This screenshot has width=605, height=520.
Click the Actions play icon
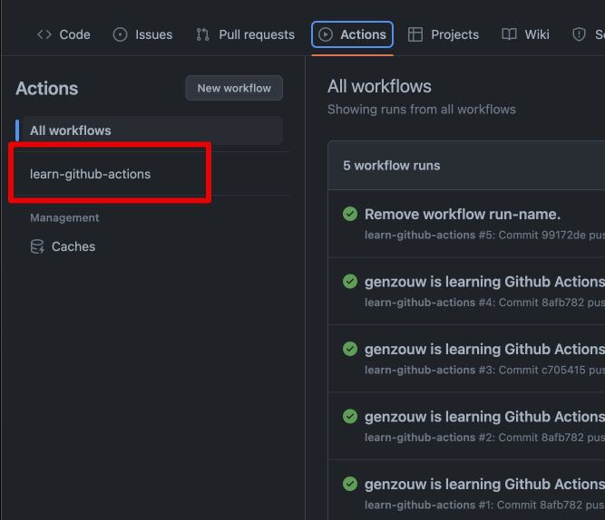point(326,34)
